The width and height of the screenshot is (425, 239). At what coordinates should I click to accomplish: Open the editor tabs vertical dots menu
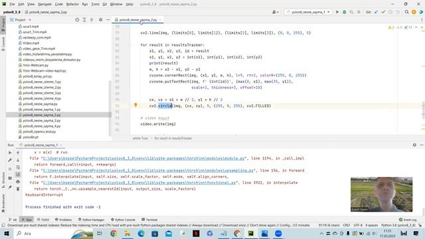click(422, 20)
